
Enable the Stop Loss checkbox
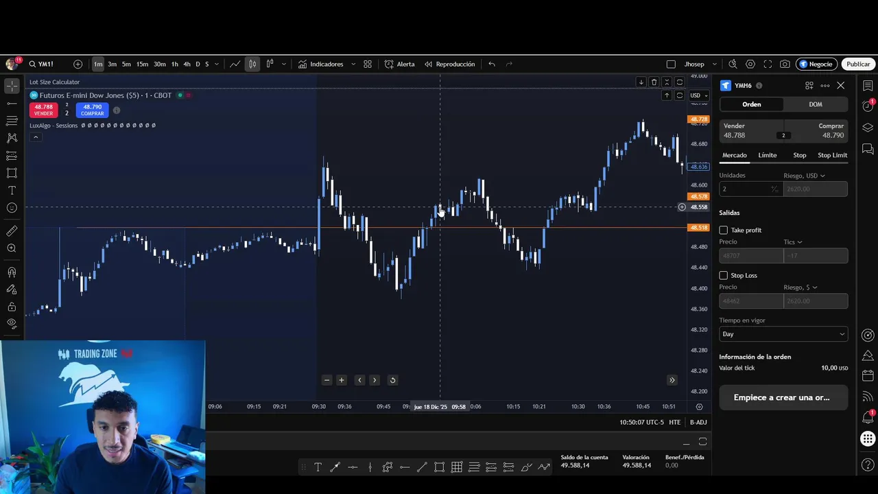click(724, 275)
